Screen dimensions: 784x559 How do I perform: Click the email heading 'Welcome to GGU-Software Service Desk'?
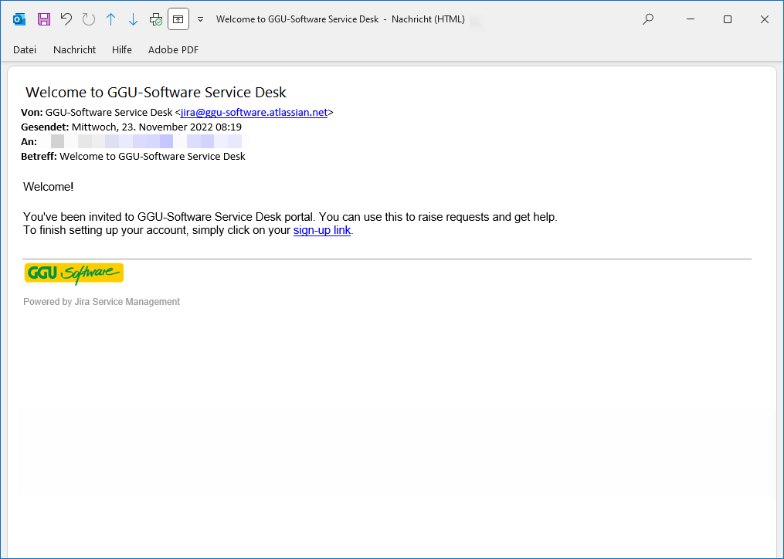(156, 93)
